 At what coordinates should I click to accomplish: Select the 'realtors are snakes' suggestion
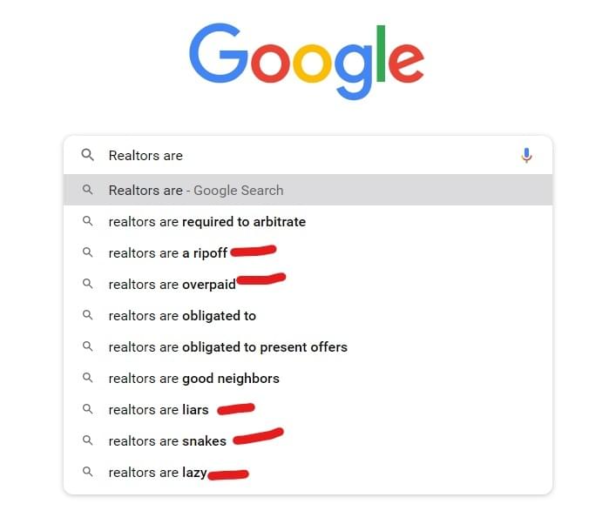[x=308, y=441]
